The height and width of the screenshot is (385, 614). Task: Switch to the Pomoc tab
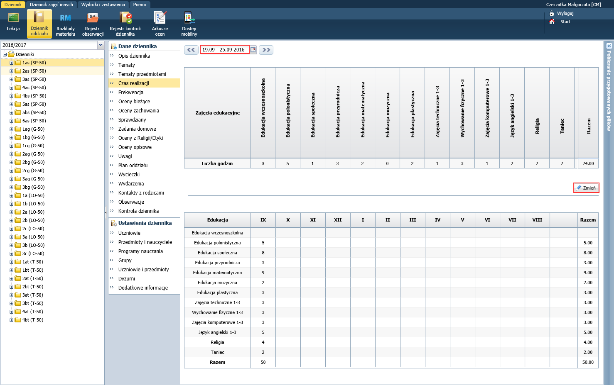140,5
